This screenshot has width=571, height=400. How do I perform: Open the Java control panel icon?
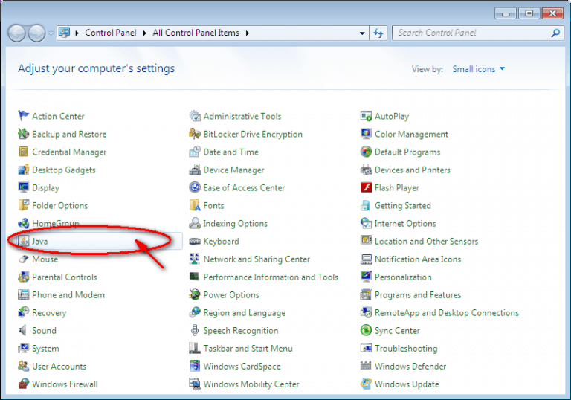point(24,241)
